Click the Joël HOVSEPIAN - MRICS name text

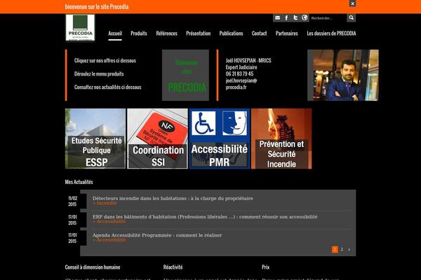click(248, 61)
